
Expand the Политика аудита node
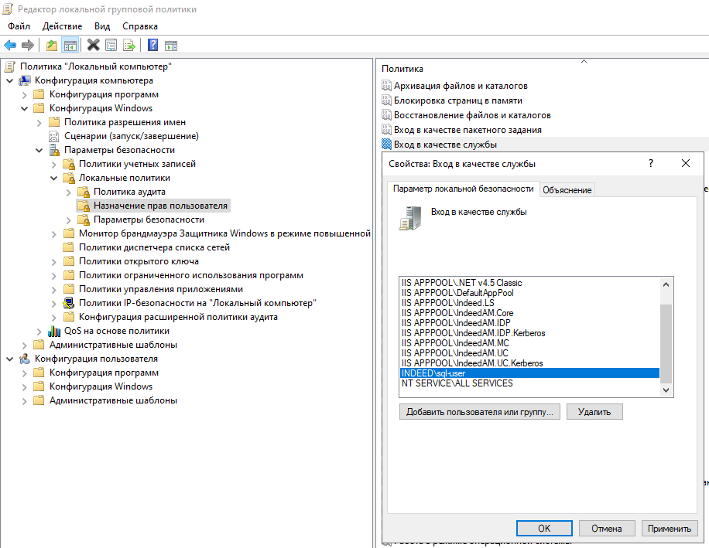69,192
